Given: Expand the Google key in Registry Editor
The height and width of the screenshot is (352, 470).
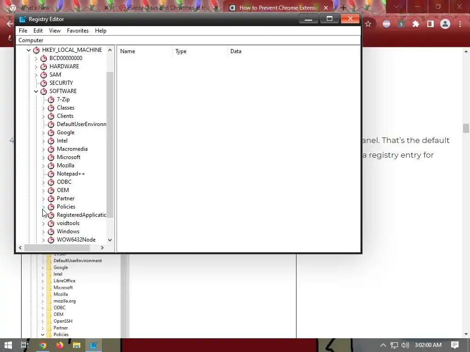Looking at the screenshot, I should click(x=44, y=132).
